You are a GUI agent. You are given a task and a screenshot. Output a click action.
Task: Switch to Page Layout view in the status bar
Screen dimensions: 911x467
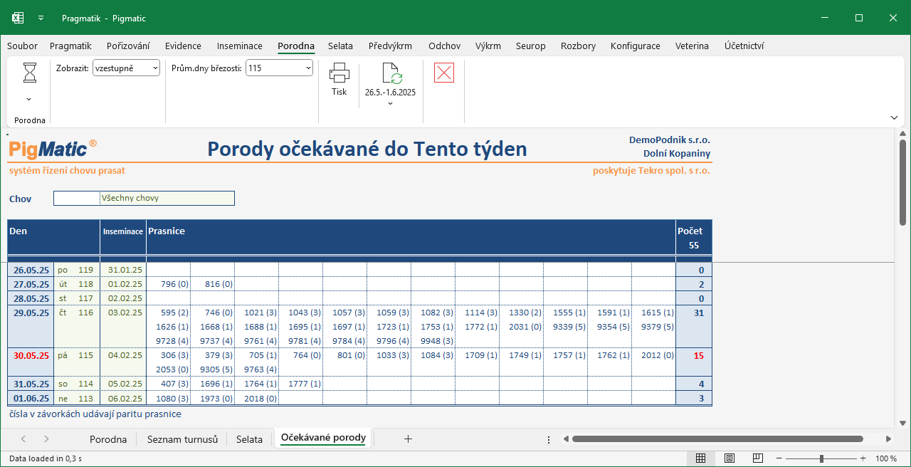click(730, 458)
